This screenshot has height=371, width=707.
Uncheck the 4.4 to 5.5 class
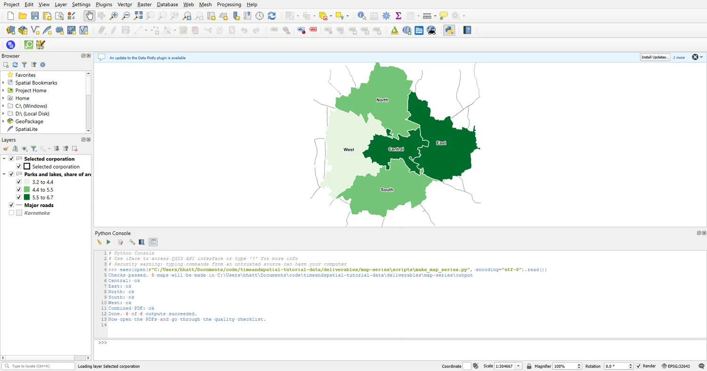(19, 190)
